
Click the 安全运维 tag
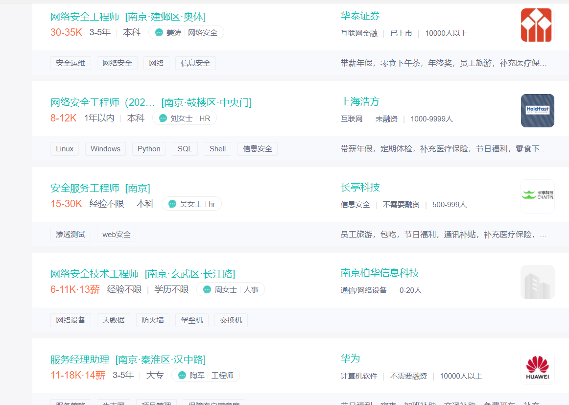[71, 63]
